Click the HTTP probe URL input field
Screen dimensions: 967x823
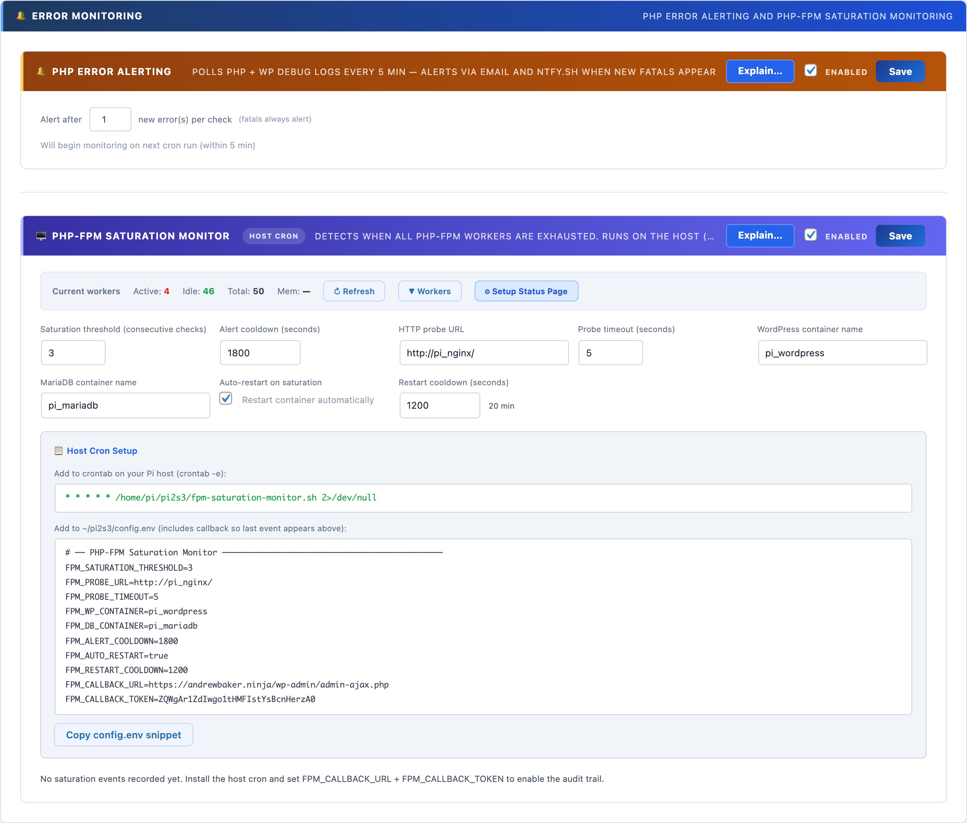point(484,353)
